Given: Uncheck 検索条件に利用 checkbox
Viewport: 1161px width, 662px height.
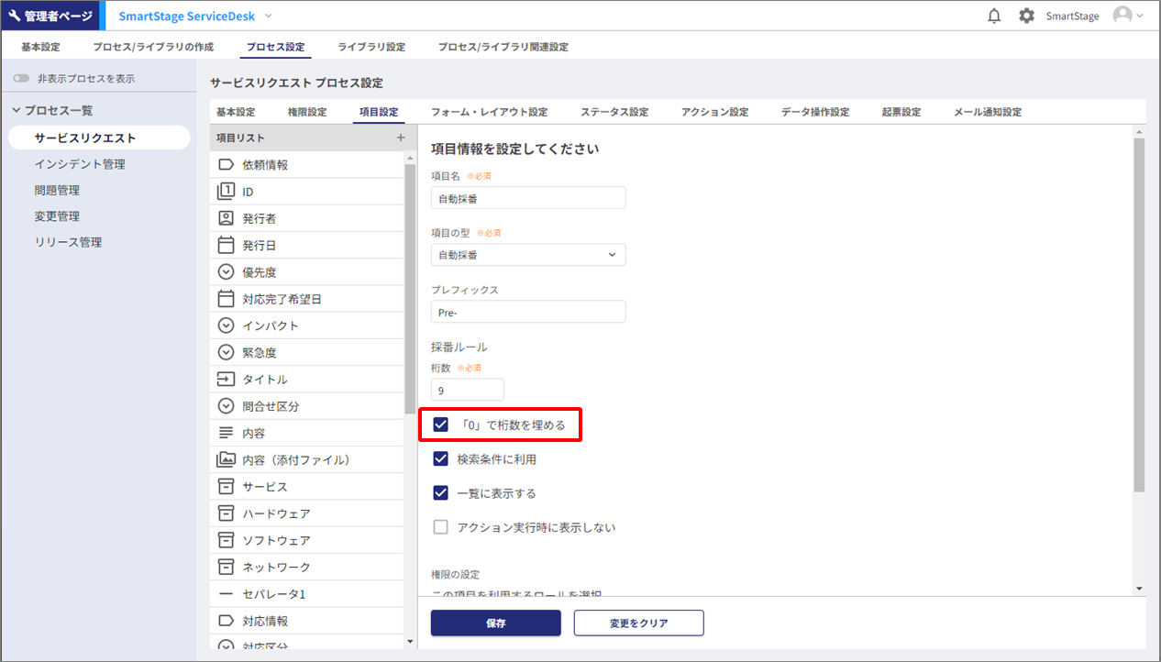Looking at the screenshot, I should point(441,459).
